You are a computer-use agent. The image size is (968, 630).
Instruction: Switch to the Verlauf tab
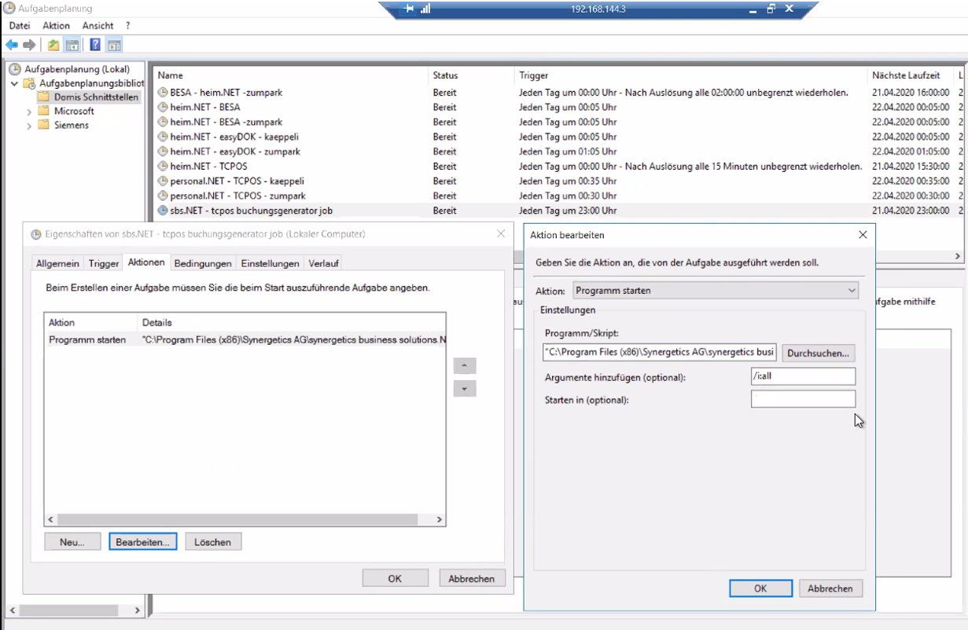coord(323,264)
